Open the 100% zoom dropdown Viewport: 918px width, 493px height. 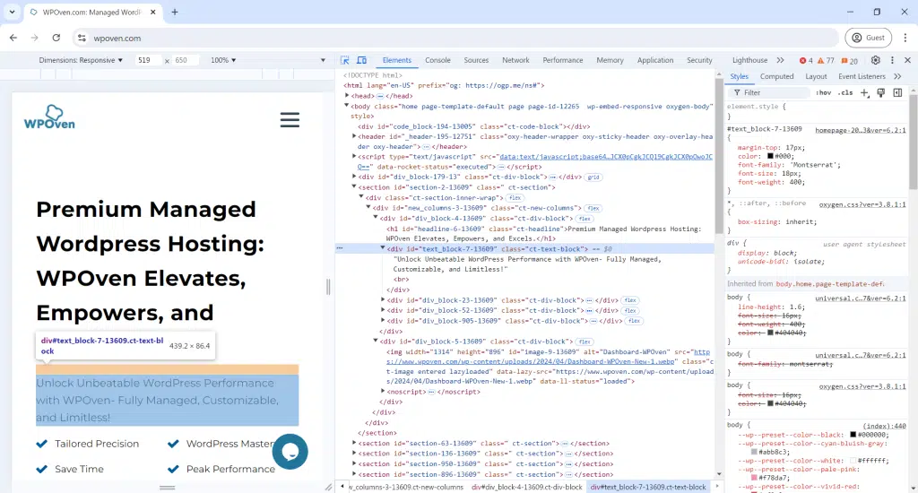click(x=223, y=60)
